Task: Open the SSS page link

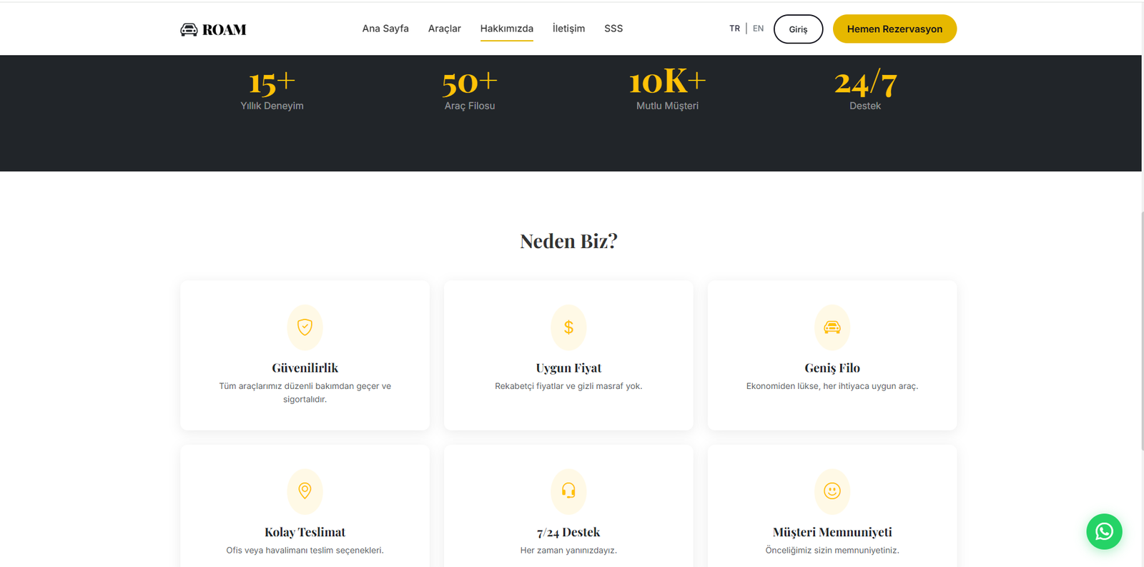Action: click(613, 29)
